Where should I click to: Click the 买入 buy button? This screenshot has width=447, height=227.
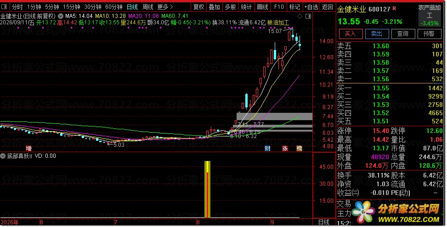pos(351,34)
